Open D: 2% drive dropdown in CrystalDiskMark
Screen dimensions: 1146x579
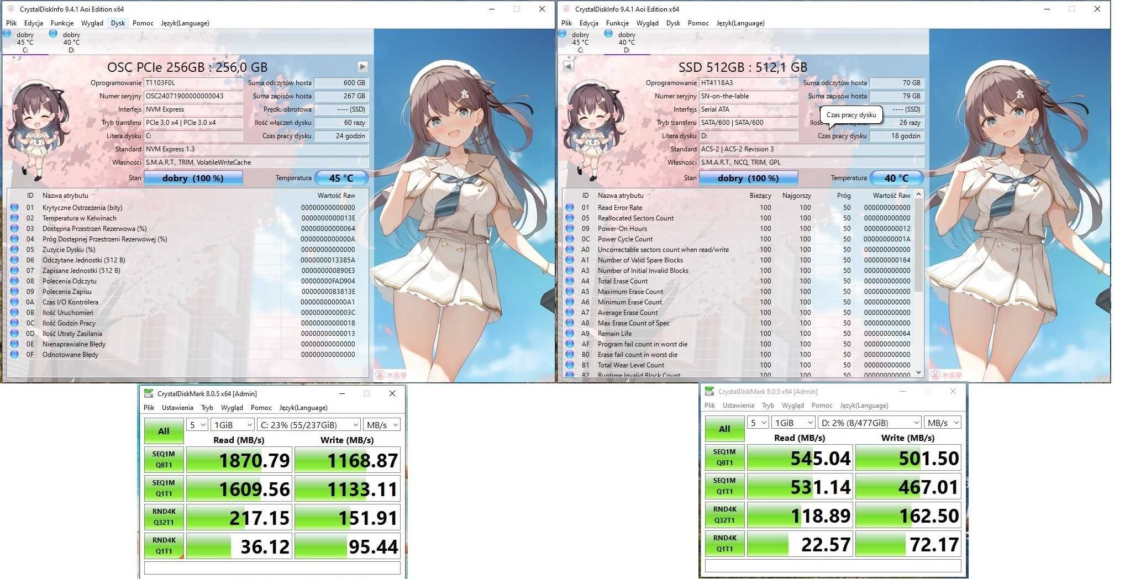click(869, 423)
